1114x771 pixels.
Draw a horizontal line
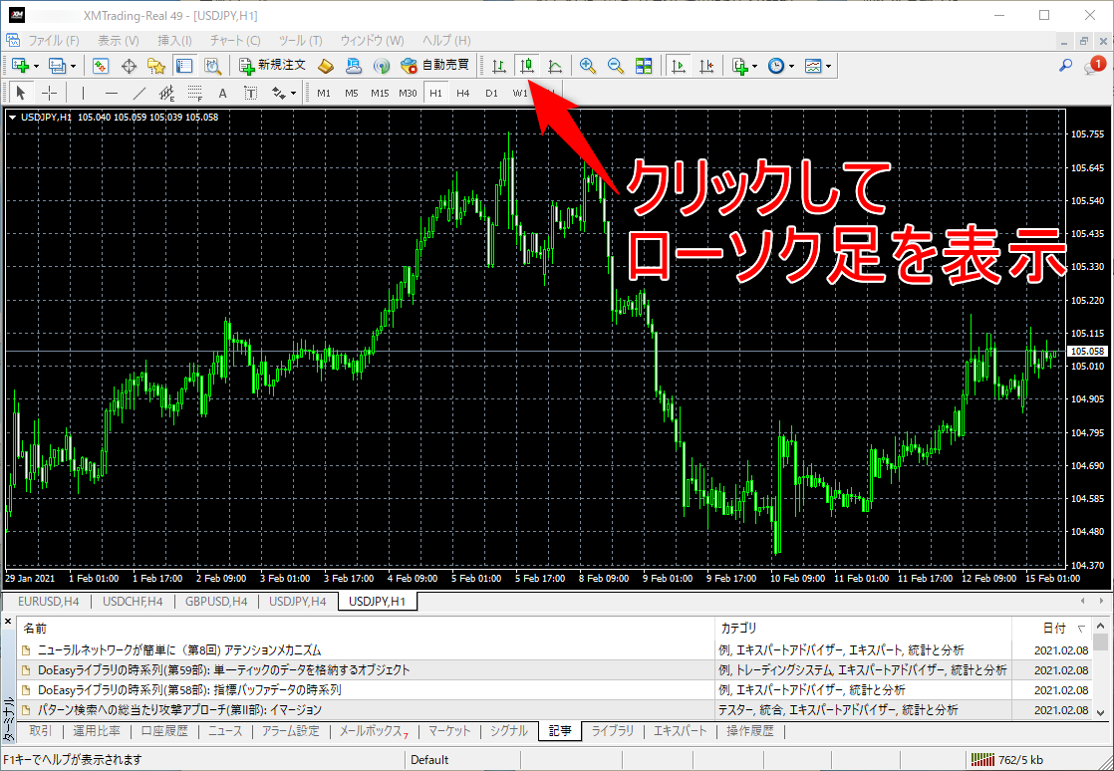click(111, 93)
